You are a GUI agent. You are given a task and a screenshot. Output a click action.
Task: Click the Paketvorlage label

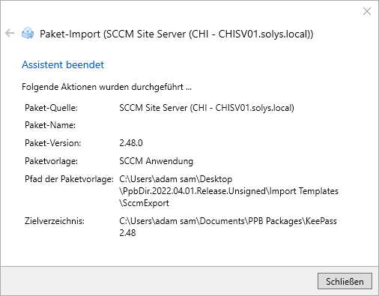point(51,161)
